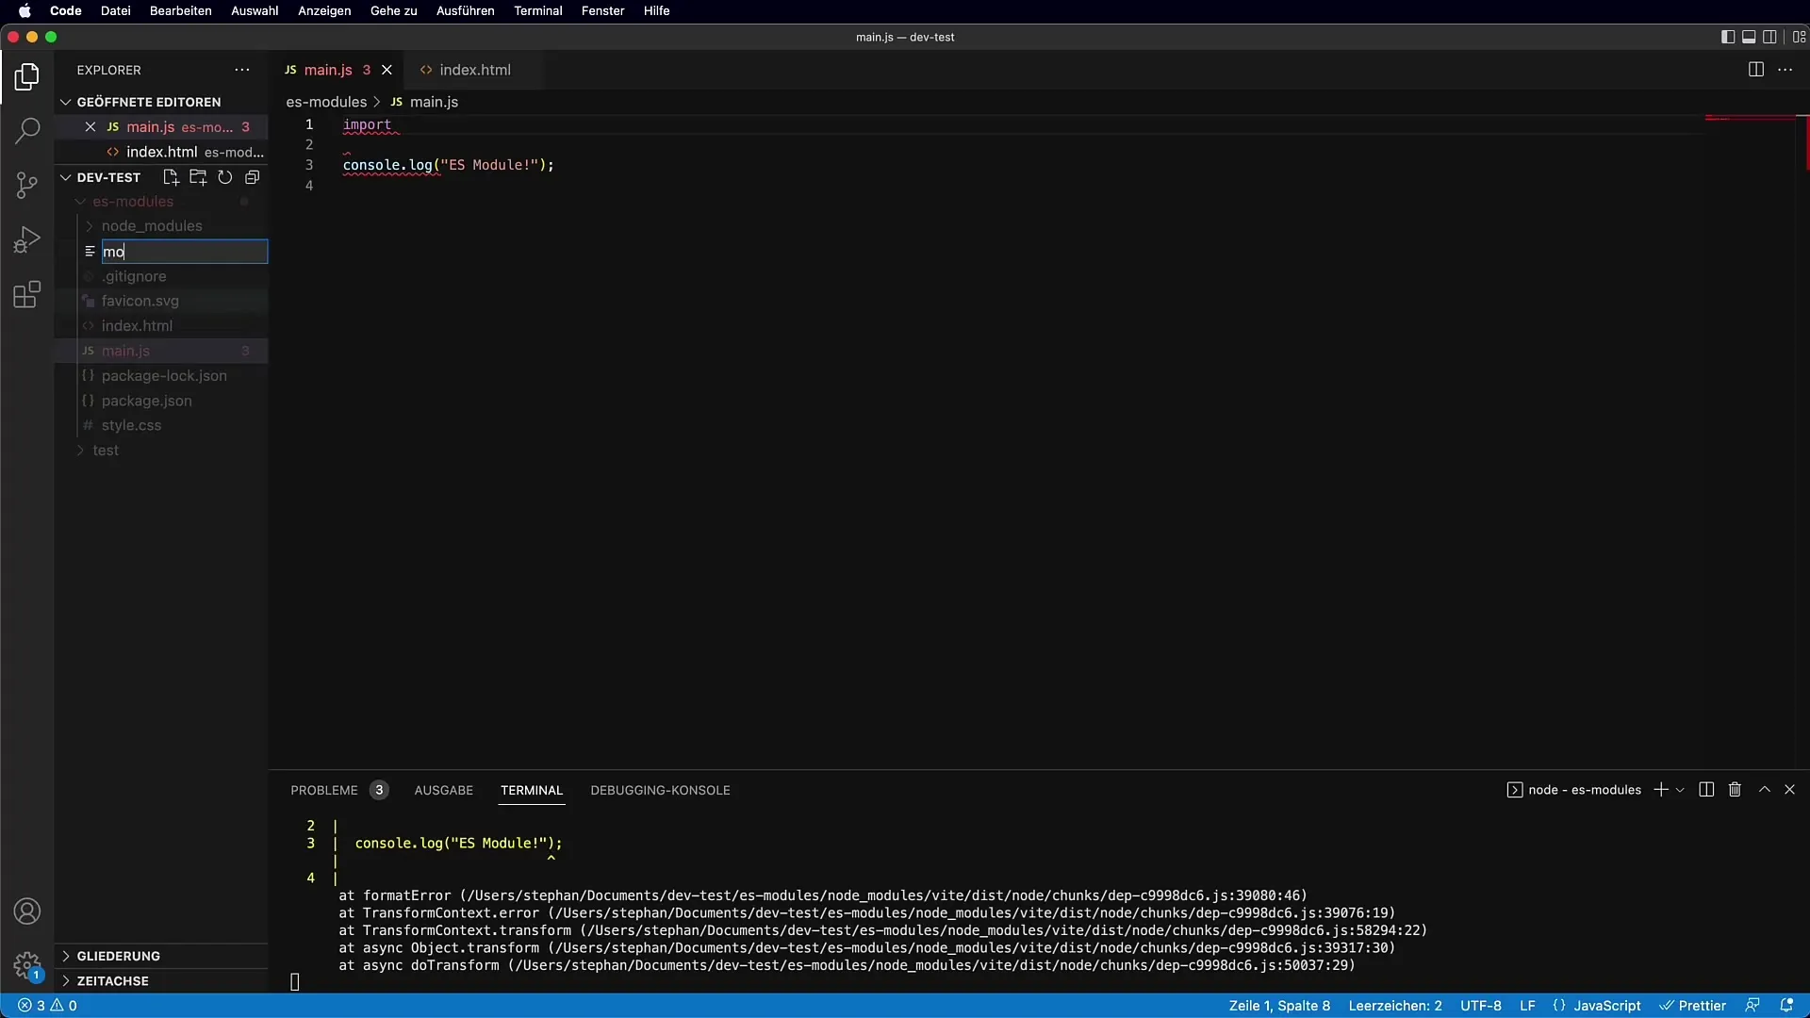This screenshot has height=1018, width=1810.
Task: Click the editor minimap scrollbar
Action: click(x=1802, y=142)
